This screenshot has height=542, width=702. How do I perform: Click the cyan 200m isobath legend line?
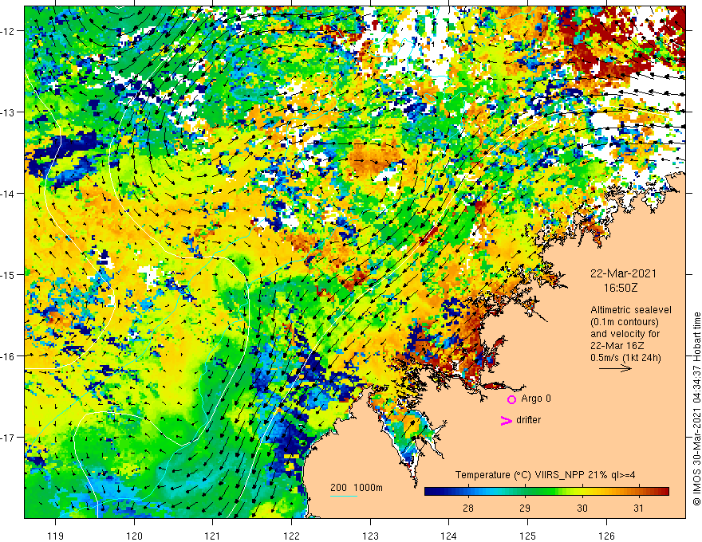[343, 496]
